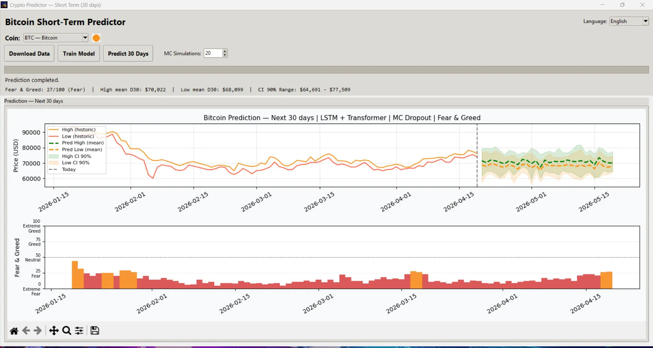Screen dimensions: 653x348
Task: Click the Train Model button
Action: point(79,54)
